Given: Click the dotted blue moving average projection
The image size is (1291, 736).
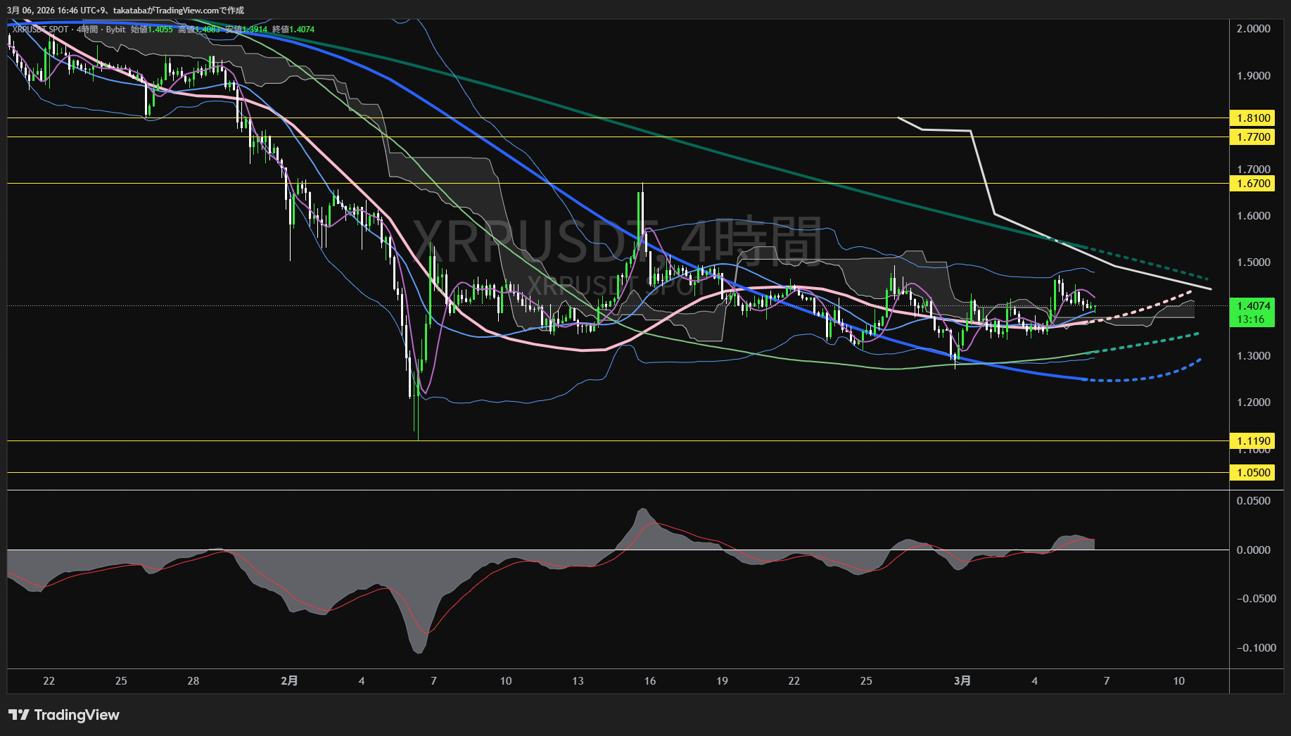Looking at the screenshot, I should tap(1154, 376).
